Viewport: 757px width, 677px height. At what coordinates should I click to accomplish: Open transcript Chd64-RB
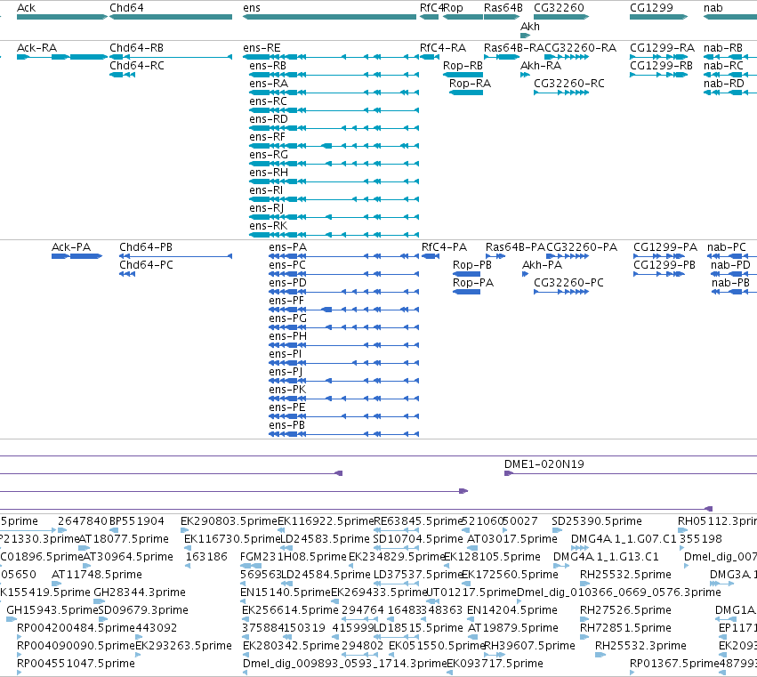pyautogui.click(x=136, y=48)
